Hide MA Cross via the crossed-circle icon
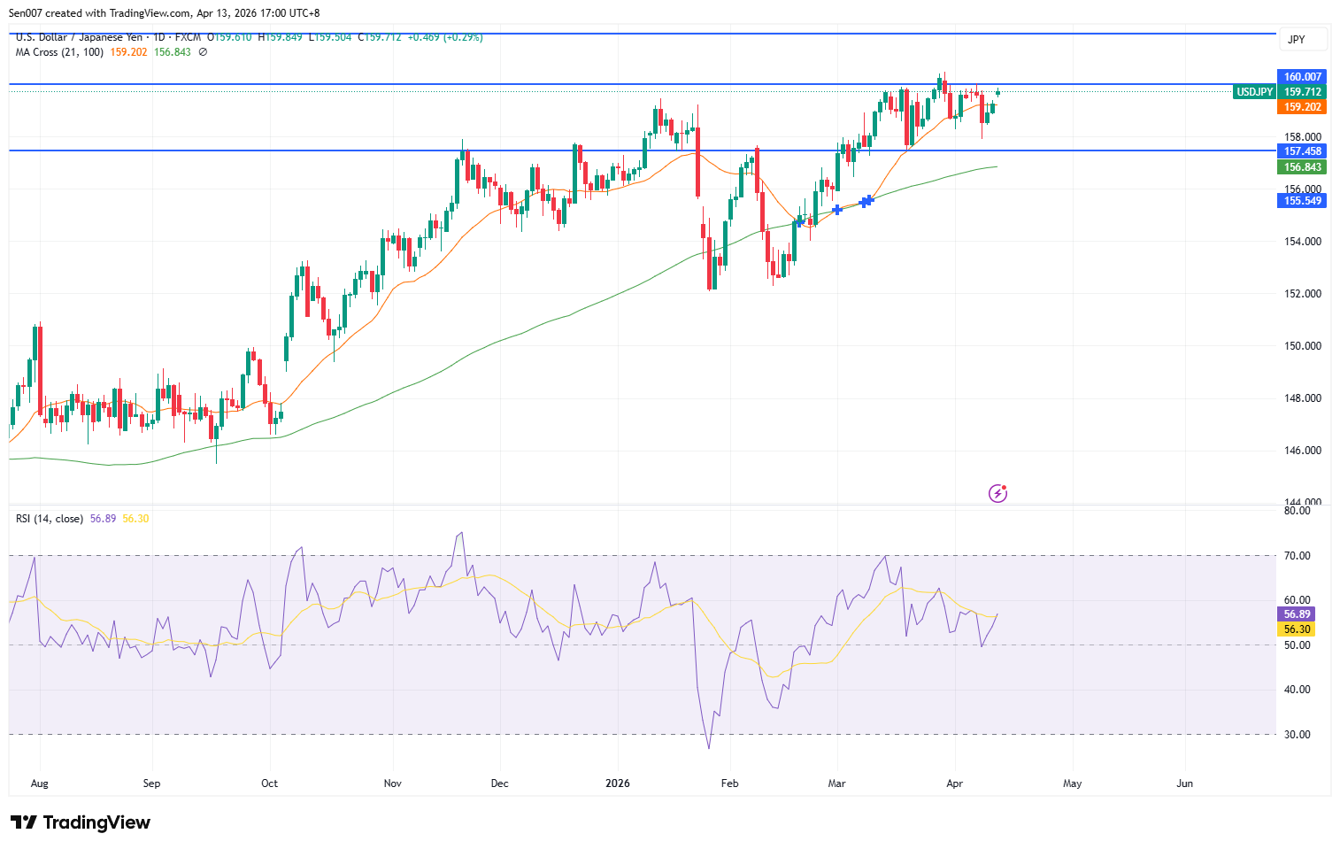The width and height of the screenshot is (1340, 849). [x=202, y=51]
